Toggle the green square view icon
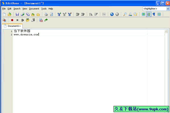 [143, 14]
